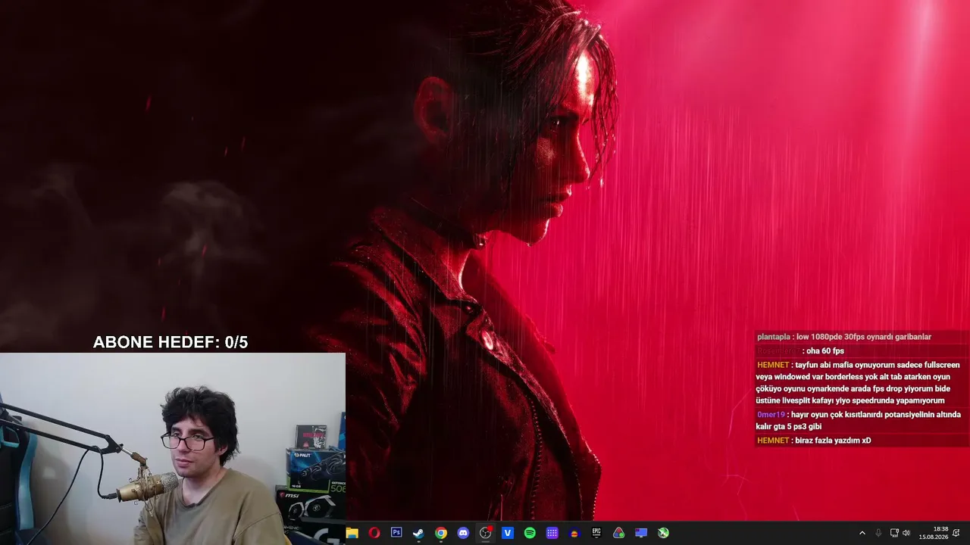Click the webcam overlay of the streamer

coord(173,449)
